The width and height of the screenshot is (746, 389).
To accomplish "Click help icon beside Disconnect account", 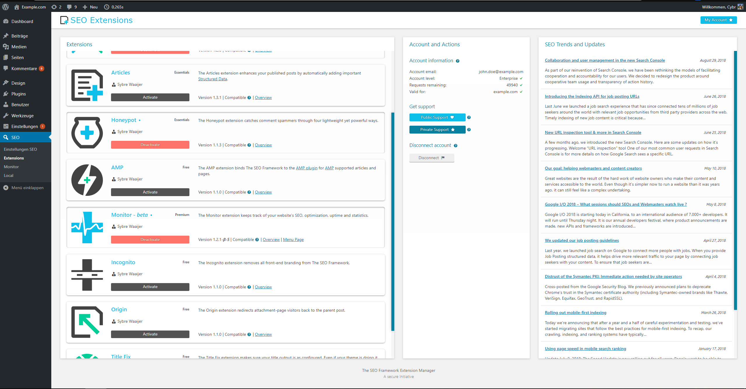I will pyautogui.click(x=455, y=145).
